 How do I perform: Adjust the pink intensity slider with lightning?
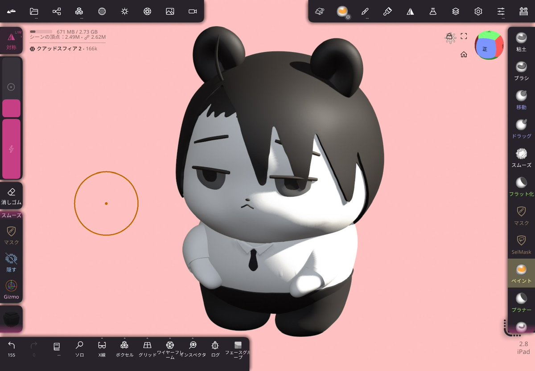pyautogui.click(x=12, y=148)
